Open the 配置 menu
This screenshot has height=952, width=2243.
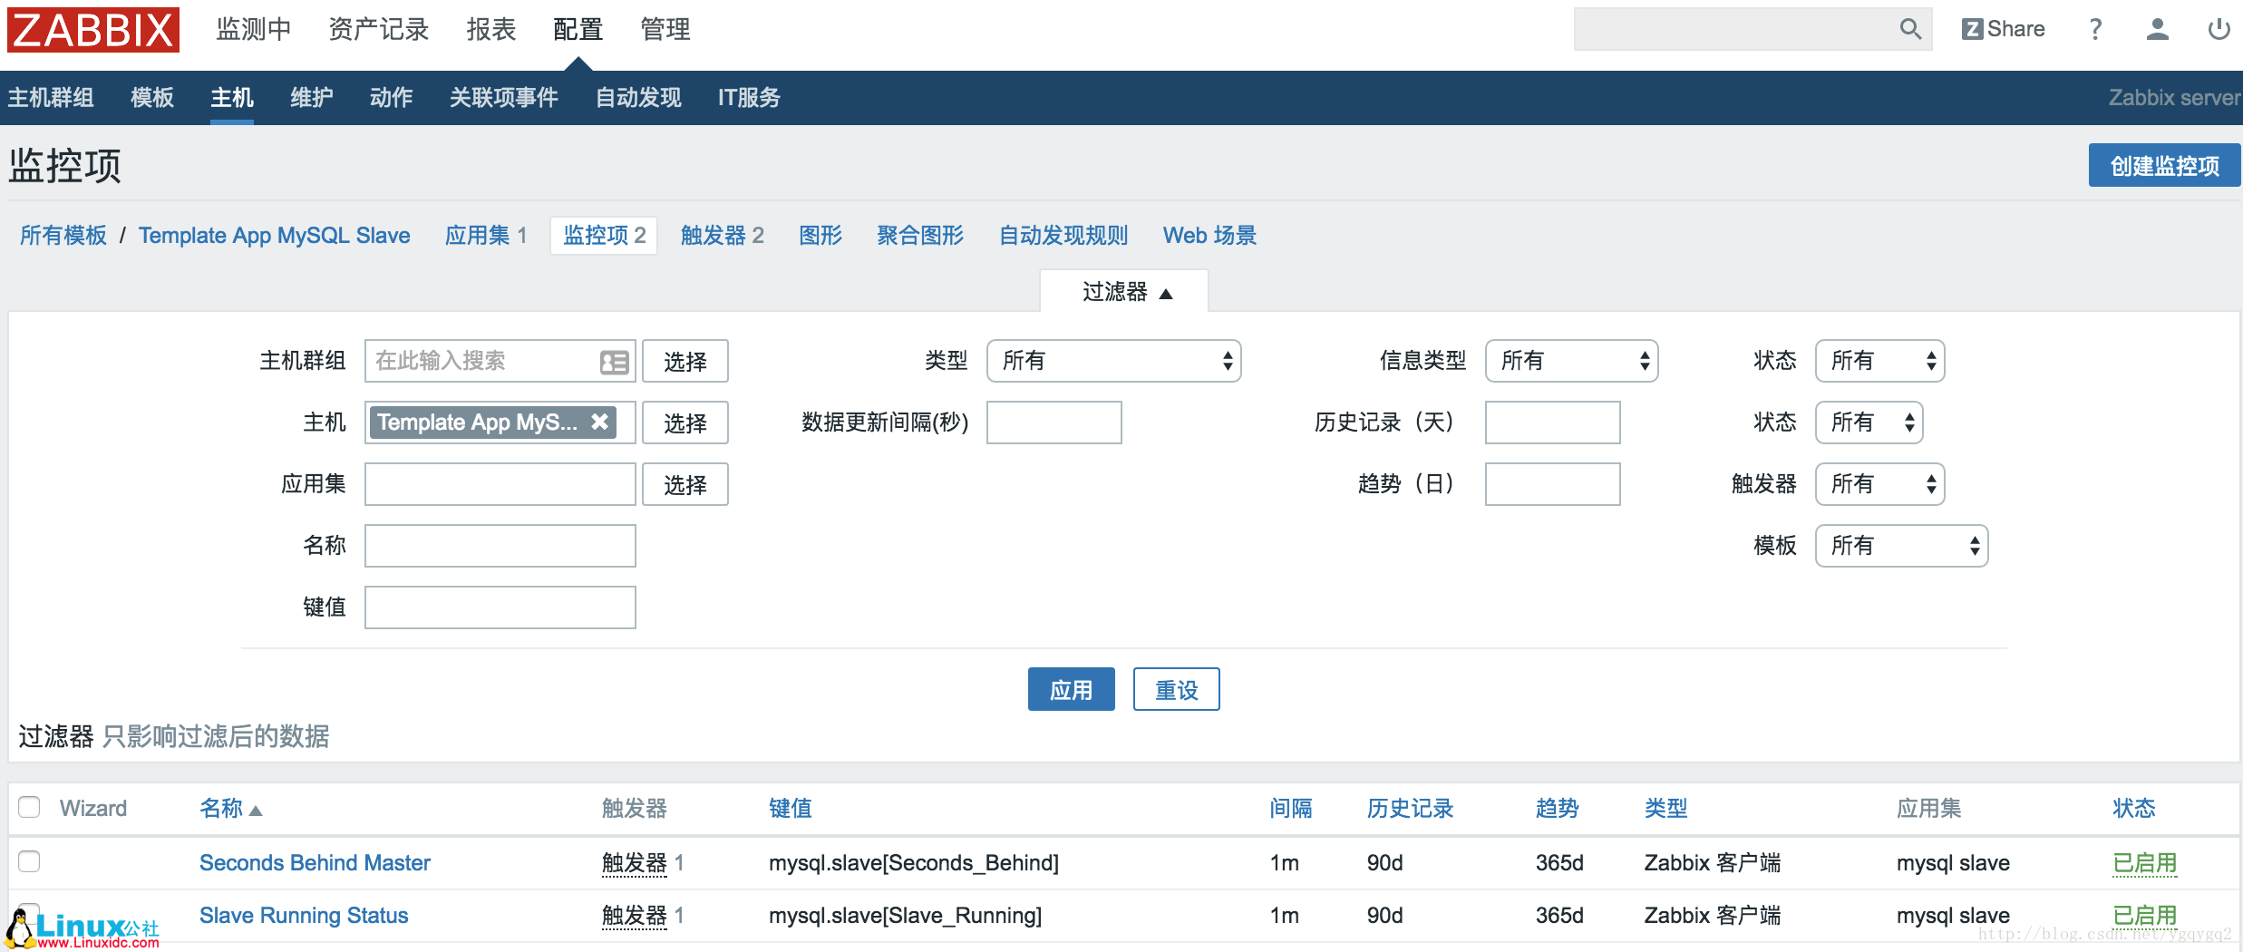pyautogui.click(x=578, y=30)
